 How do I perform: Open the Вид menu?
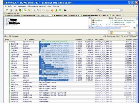tap(15, 6)
